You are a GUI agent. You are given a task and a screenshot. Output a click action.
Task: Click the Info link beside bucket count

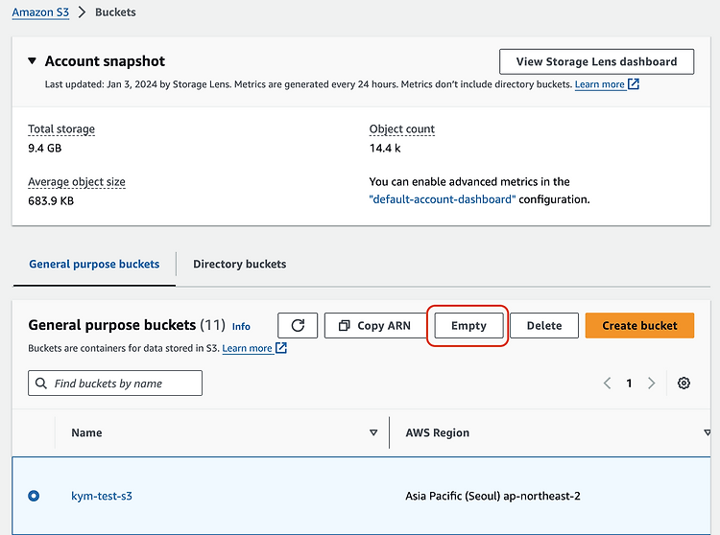point(241,326)
